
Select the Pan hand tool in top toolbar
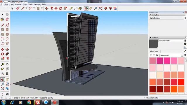tap(91, 8)
